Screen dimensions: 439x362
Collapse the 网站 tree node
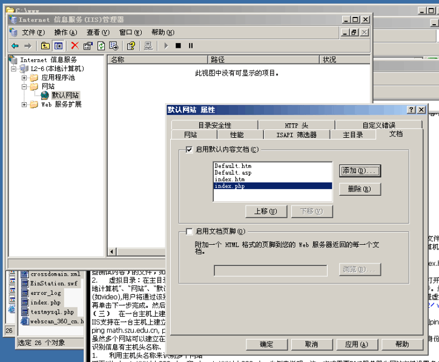click(25, 86)
